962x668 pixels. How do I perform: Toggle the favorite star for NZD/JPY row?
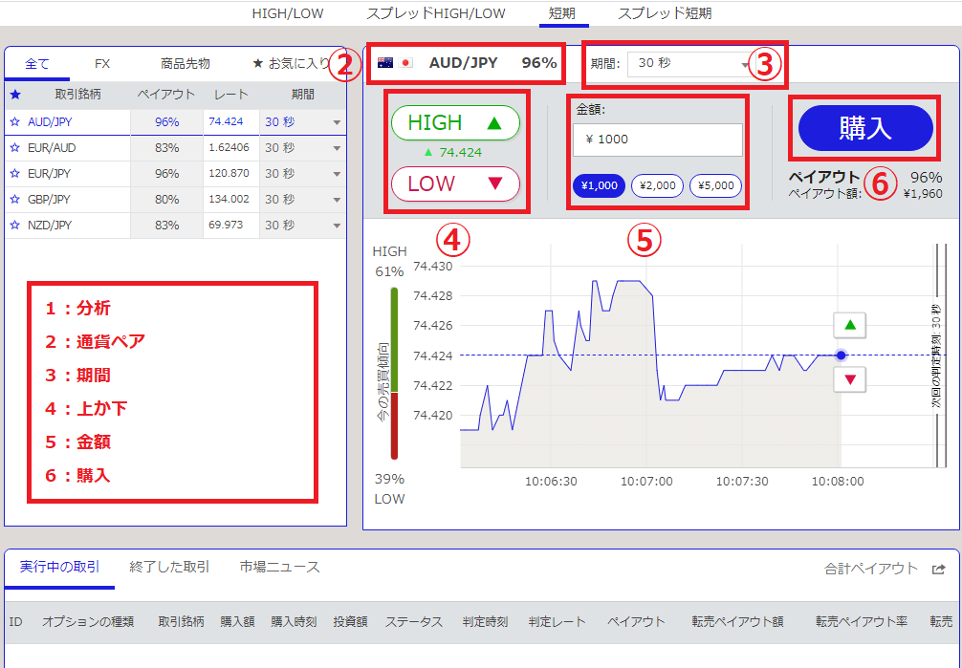click(14, 226)
